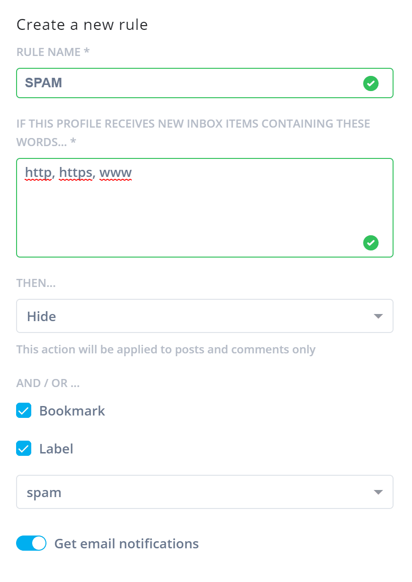Click the Create a new rule heading
This screenshot has width=412, height=582.
82,25
